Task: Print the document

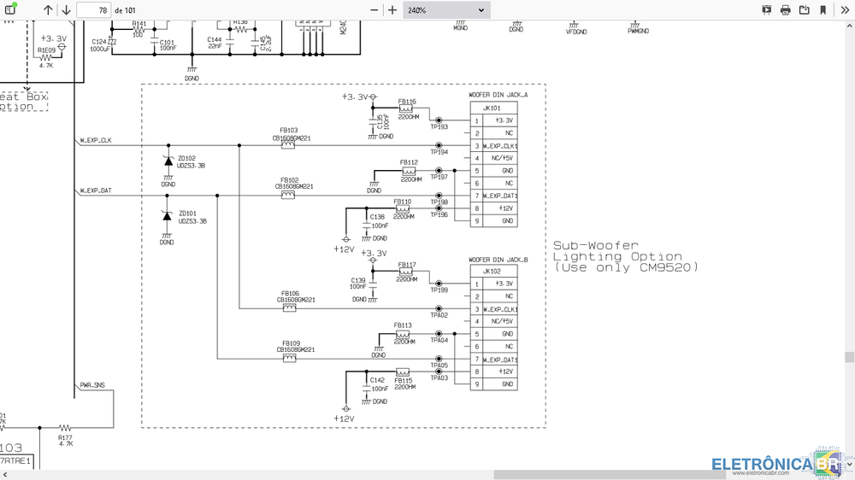Action: click(785, 9)
